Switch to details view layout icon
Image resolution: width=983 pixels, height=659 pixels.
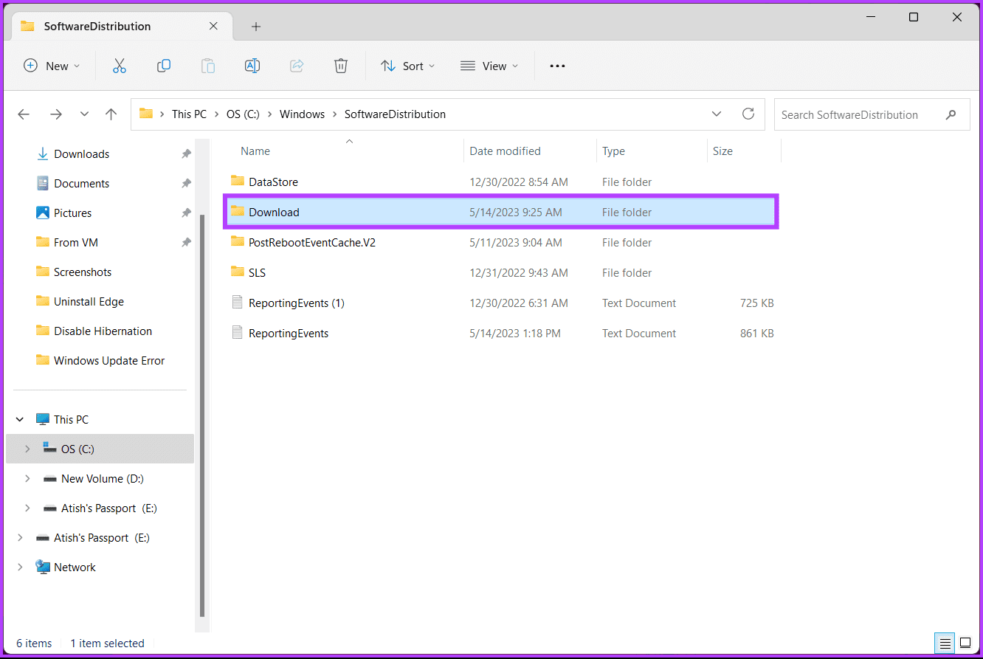click(x=945, y=643)
